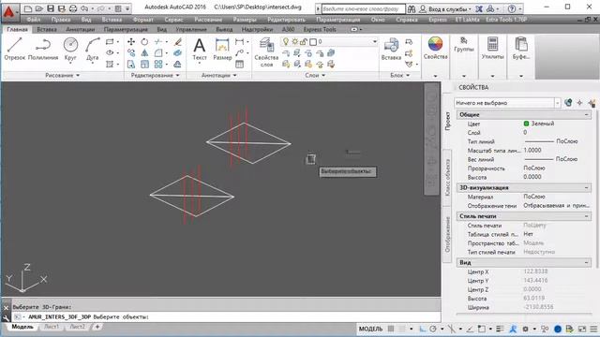Click the Undo arrow icon

coord(84,8)
